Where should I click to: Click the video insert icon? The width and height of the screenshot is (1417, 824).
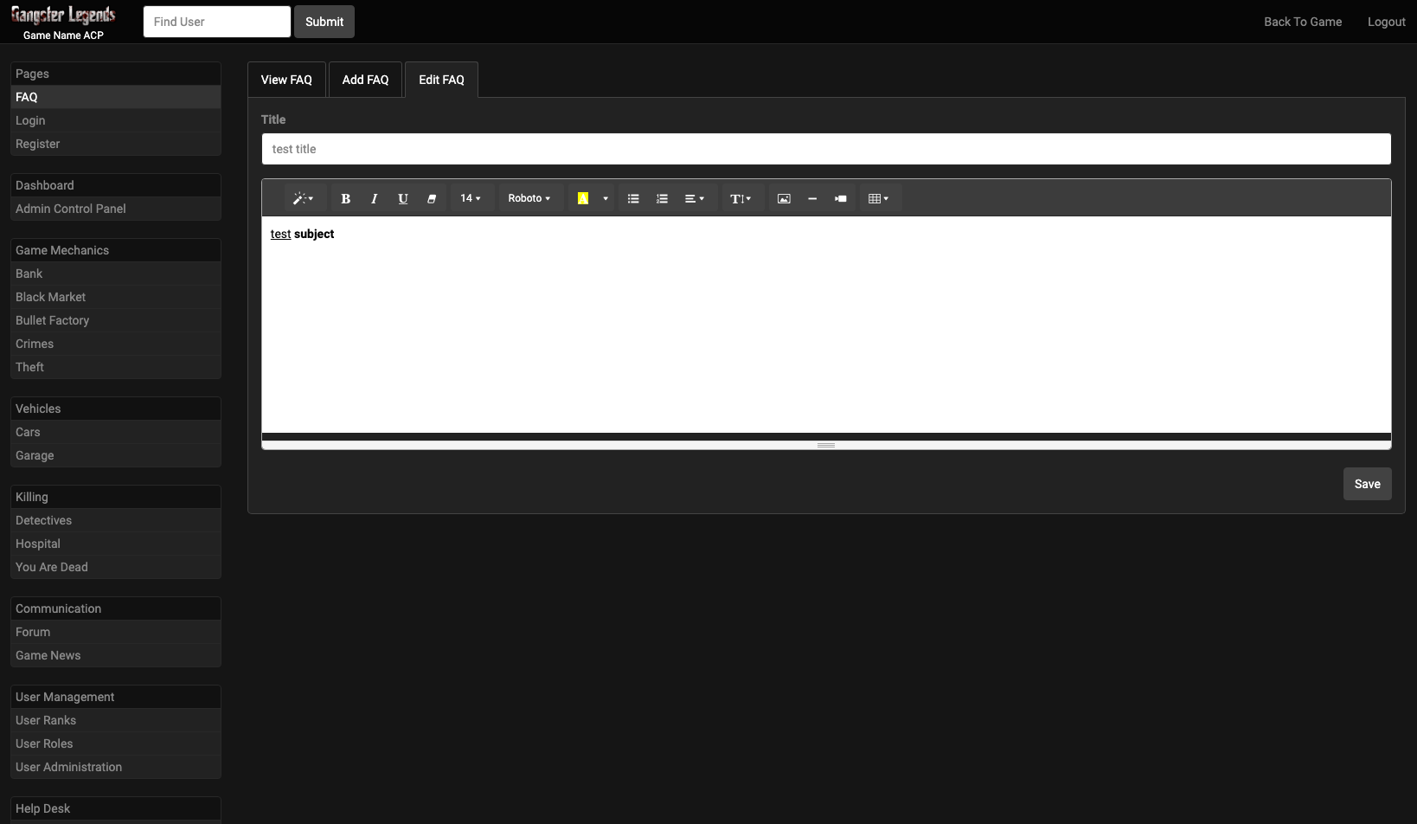tap(840, 198)
